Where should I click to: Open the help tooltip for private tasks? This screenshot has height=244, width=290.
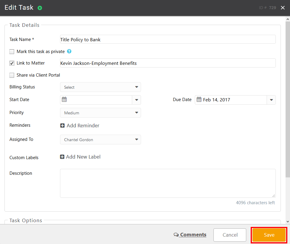coord(69,51)
